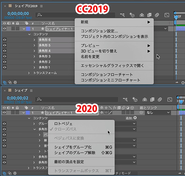Click parent pick whip spiral icon in 2020 layer
This screenshot has width=185, height=176.
(141, 113)
